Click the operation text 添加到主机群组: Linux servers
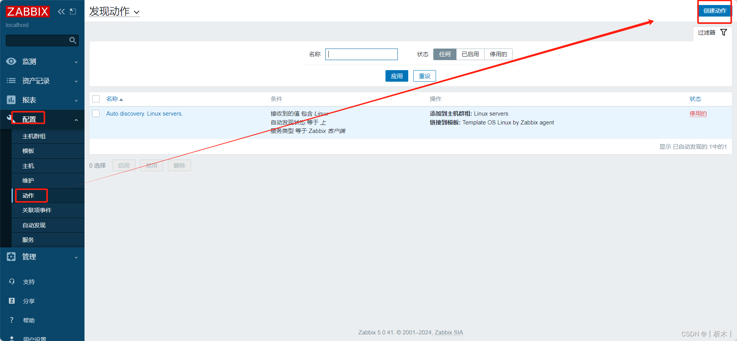Viewport: 737px width, 341px height. (469, 114)
